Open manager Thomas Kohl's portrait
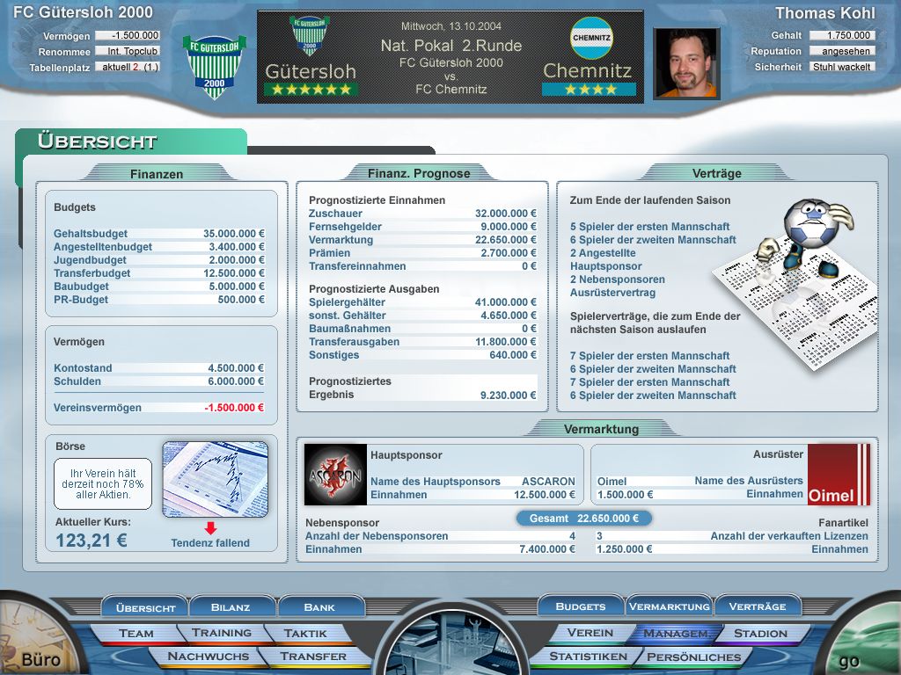This screenshot has height=675, width=901. pyautogui.click(x=686, y=62)
